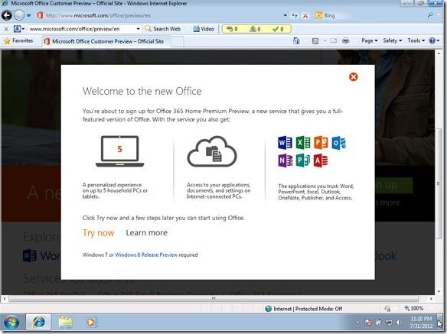Screen dimensions: 447x334
Task: Open Windows Explorer folder from taskbar
Action: pyautogui.click(x=65, y=323)
